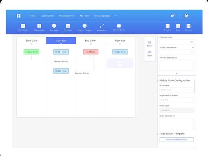Open the Effective date calendar icon

click(x=191, y=42)
